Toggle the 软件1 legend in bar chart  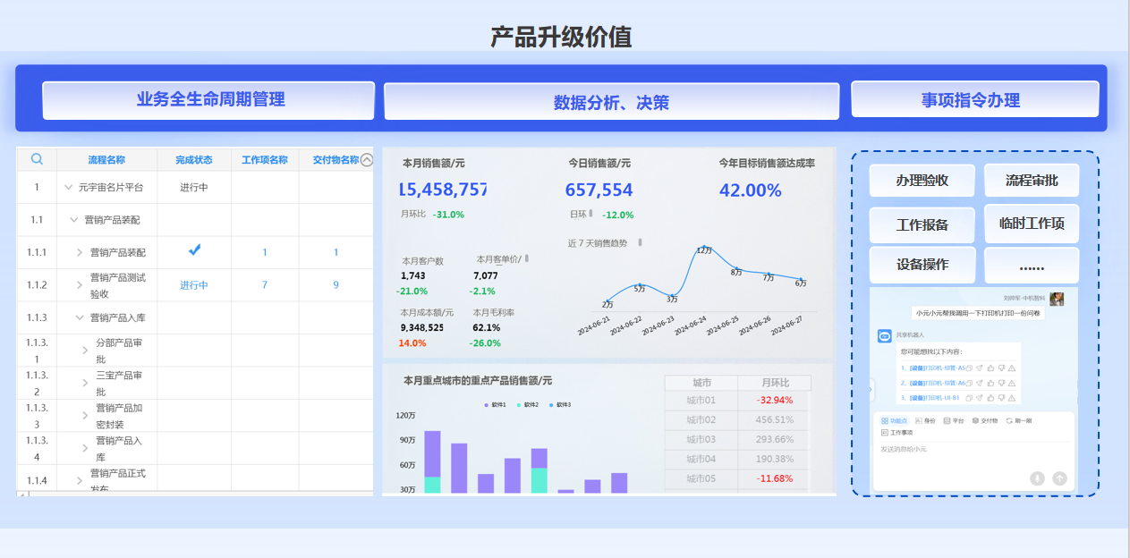495,405
